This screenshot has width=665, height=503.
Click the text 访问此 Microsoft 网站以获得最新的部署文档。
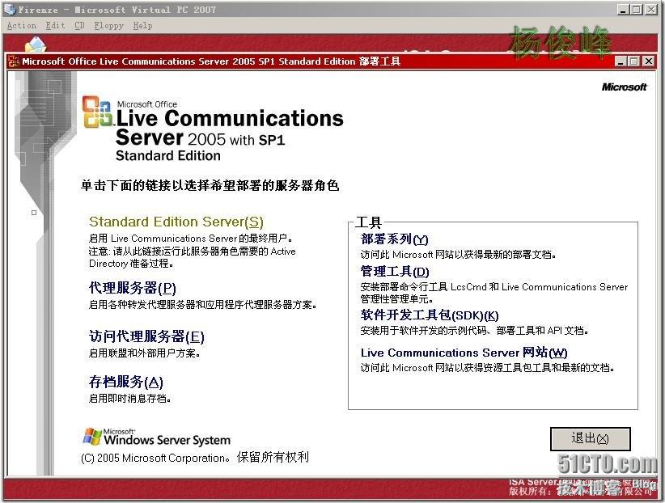pos(458,255)
